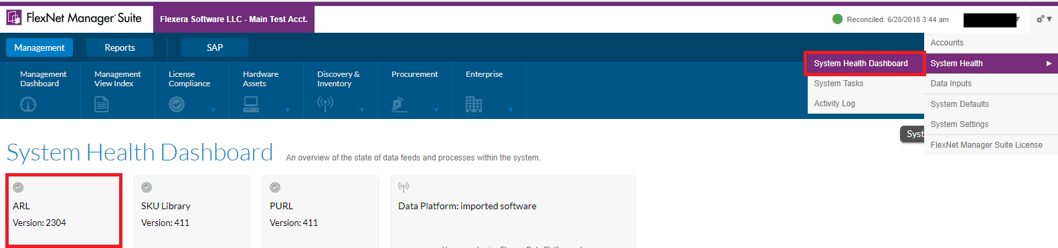Image resolution: width=1058 pixels, height=248 pixels.
Task: Expand the Enterprise dropdown arrow
Action: 511,110
